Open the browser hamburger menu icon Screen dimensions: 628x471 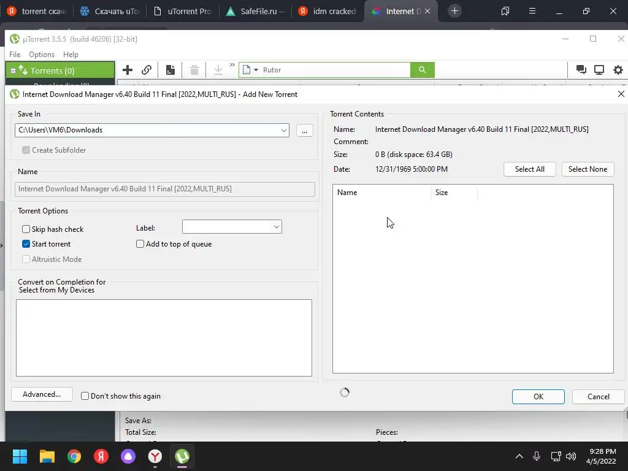pyautogui.click(x=532, y=11)
